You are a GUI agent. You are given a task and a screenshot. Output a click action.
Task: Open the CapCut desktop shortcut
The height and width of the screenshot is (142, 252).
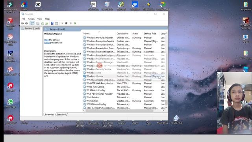point(38,6)
